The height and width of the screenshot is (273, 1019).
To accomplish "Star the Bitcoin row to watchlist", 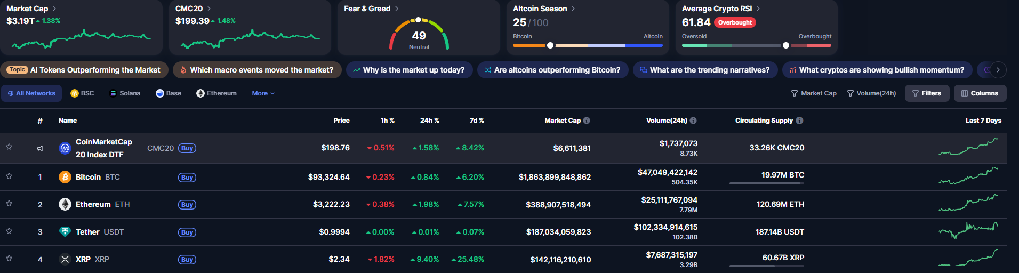I will (x=9, y=176).
